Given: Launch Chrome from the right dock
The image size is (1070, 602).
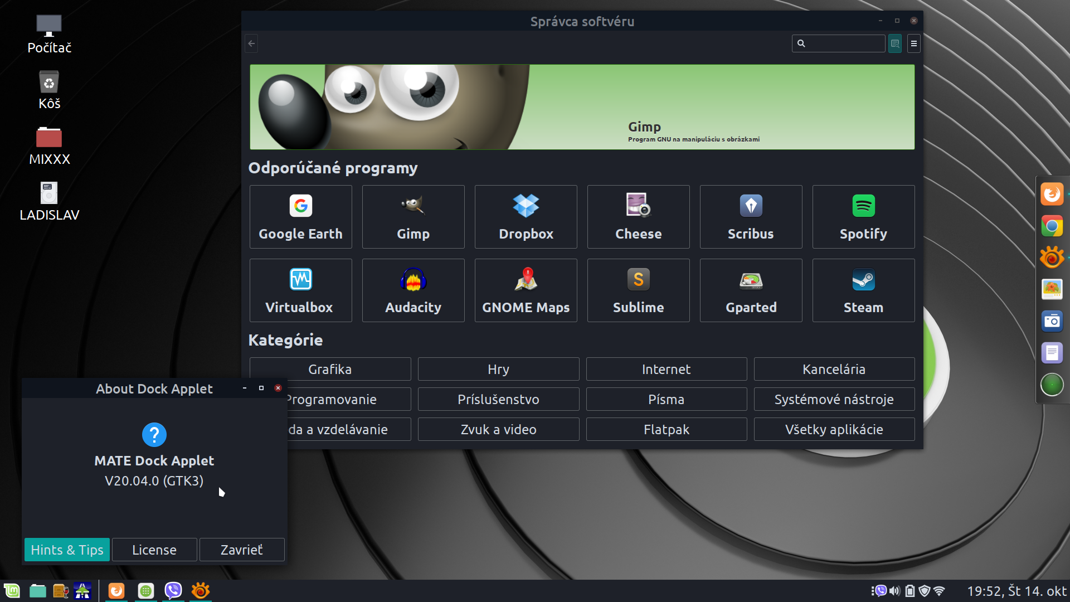Looking at the screenshot, I should point(1052,226).
